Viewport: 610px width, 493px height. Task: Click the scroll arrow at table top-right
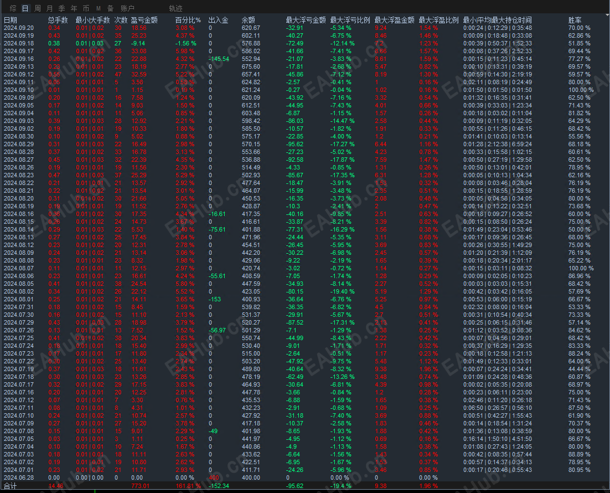coord(607,15)
